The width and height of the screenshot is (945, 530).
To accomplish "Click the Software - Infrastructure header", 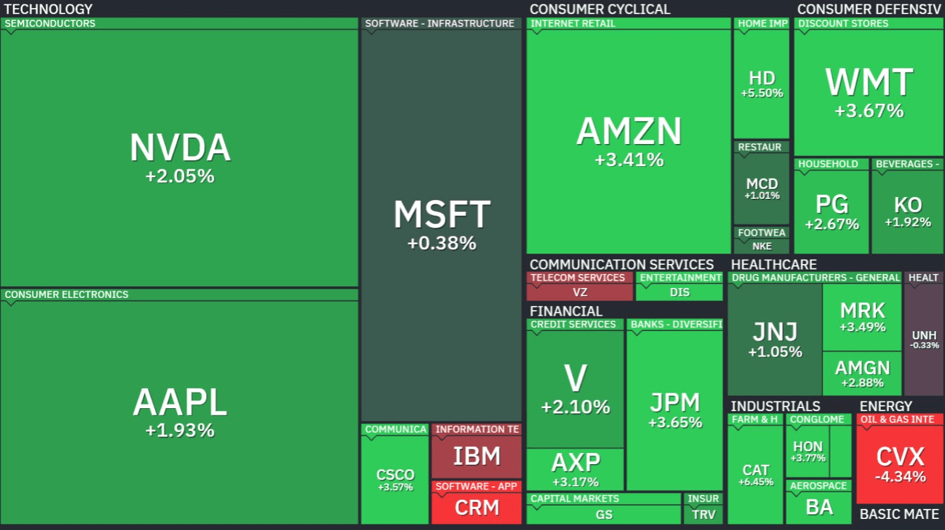I will pos(439,23).
